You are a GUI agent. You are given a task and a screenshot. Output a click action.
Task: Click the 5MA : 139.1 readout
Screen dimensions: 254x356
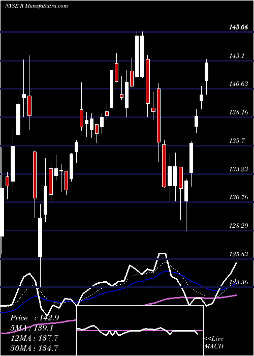click(32, 328)
